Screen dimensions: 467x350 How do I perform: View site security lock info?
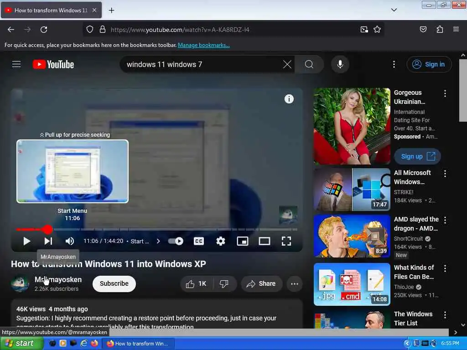[103, 30]
